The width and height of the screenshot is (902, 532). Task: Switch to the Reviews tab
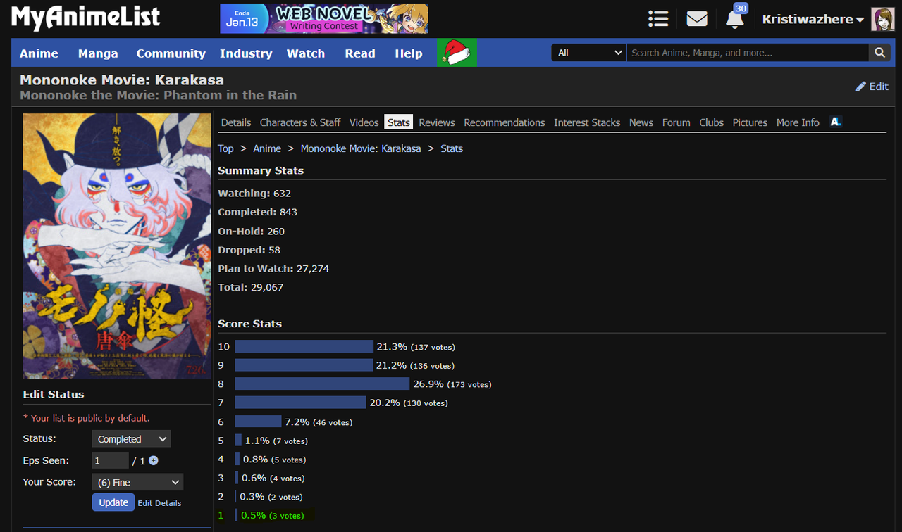click(x=437, y=122)
